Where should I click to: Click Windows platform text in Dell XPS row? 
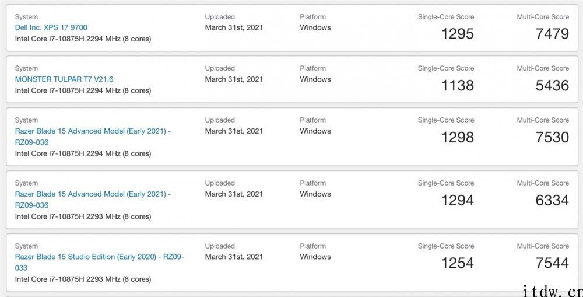315,27
